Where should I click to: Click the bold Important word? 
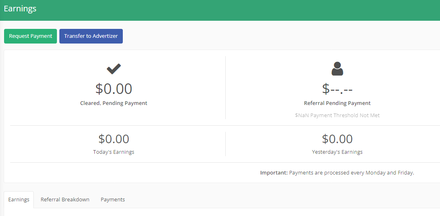pos(274,173)
